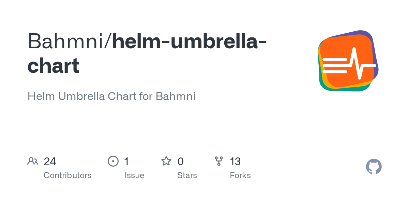
Task: Click the Bahmni orange logo image
Action: click(348, 61)
